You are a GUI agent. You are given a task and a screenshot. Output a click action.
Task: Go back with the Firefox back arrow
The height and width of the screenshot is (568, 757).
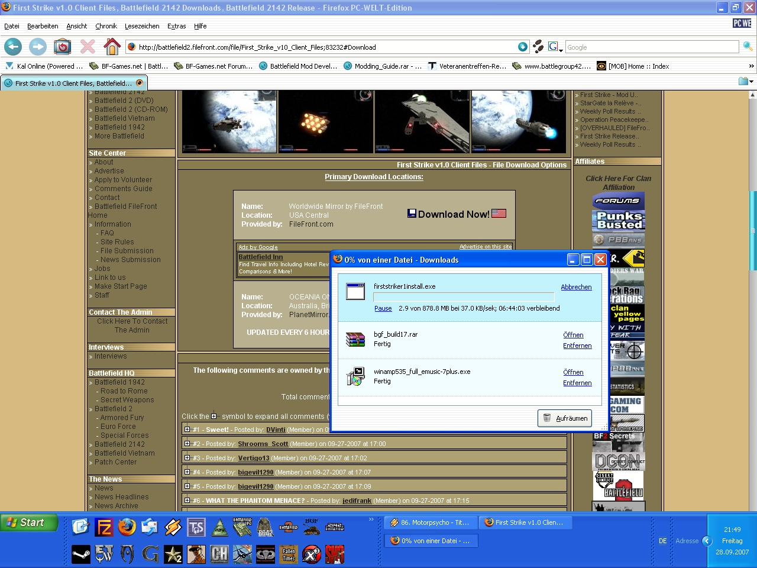(13, 46)
